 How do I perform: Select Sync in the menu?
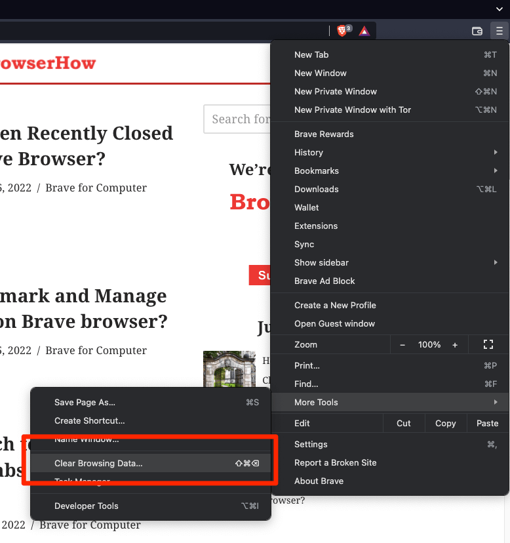pos(389,244)
